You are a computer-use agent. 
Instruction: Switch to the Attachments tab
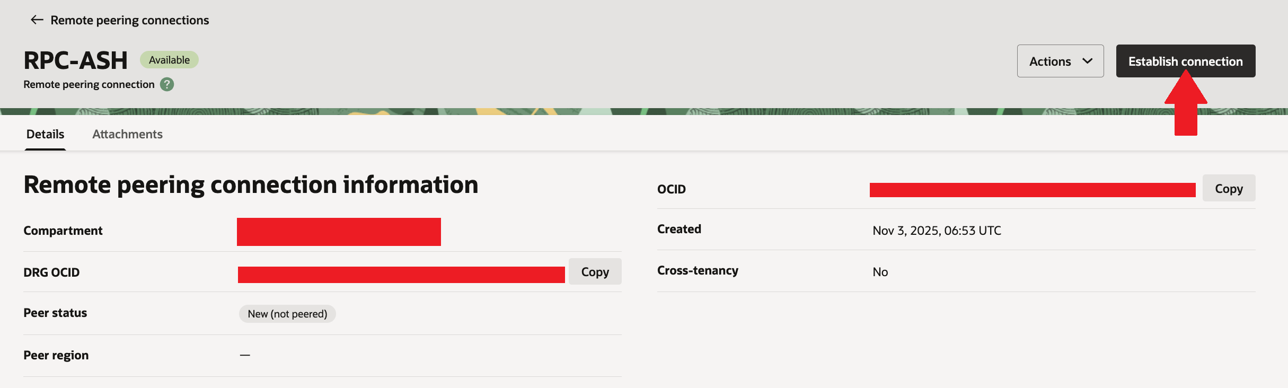(127, 134)
